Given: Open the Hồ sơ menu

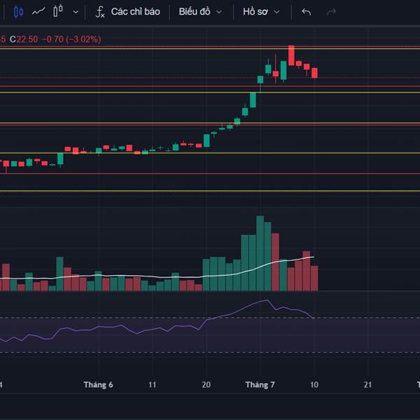Looking at the screenshot, I should 255,12.
